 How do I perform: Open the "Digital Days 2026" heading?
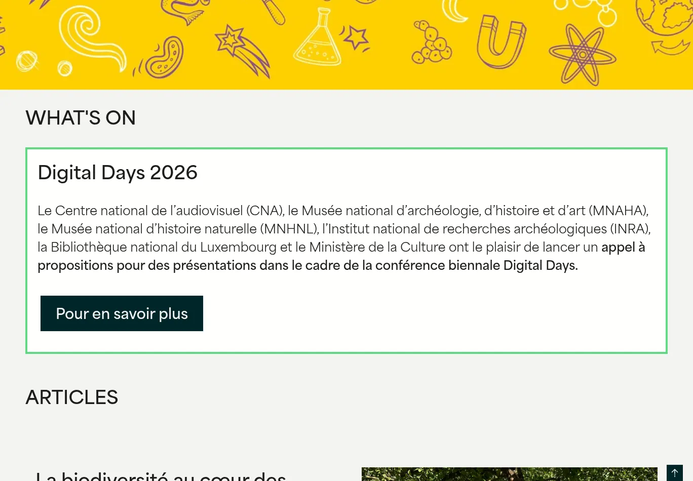pos(118,173)
